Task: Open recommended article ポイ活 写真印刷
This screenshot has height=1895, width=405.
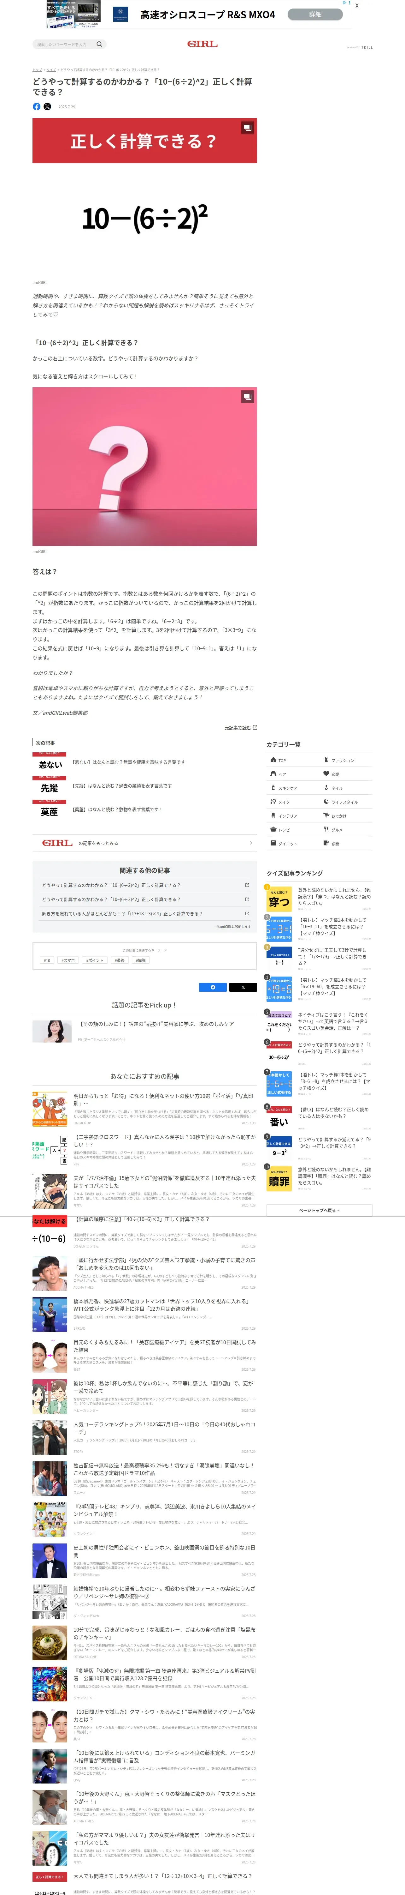Action: (144, 1109)
